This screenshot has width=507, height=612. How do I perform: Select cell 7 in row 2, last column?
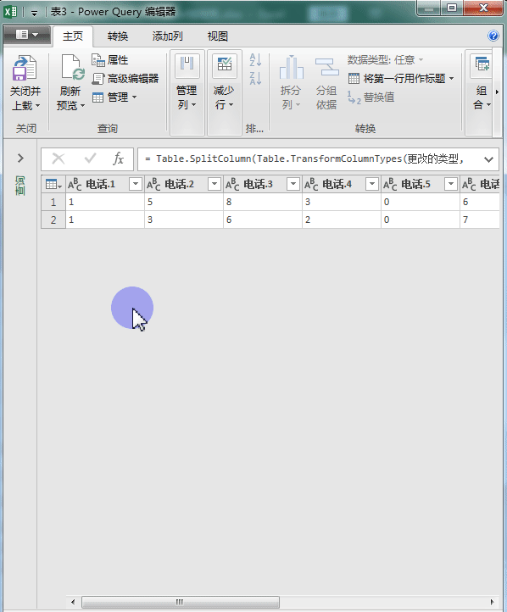point(480,220)
